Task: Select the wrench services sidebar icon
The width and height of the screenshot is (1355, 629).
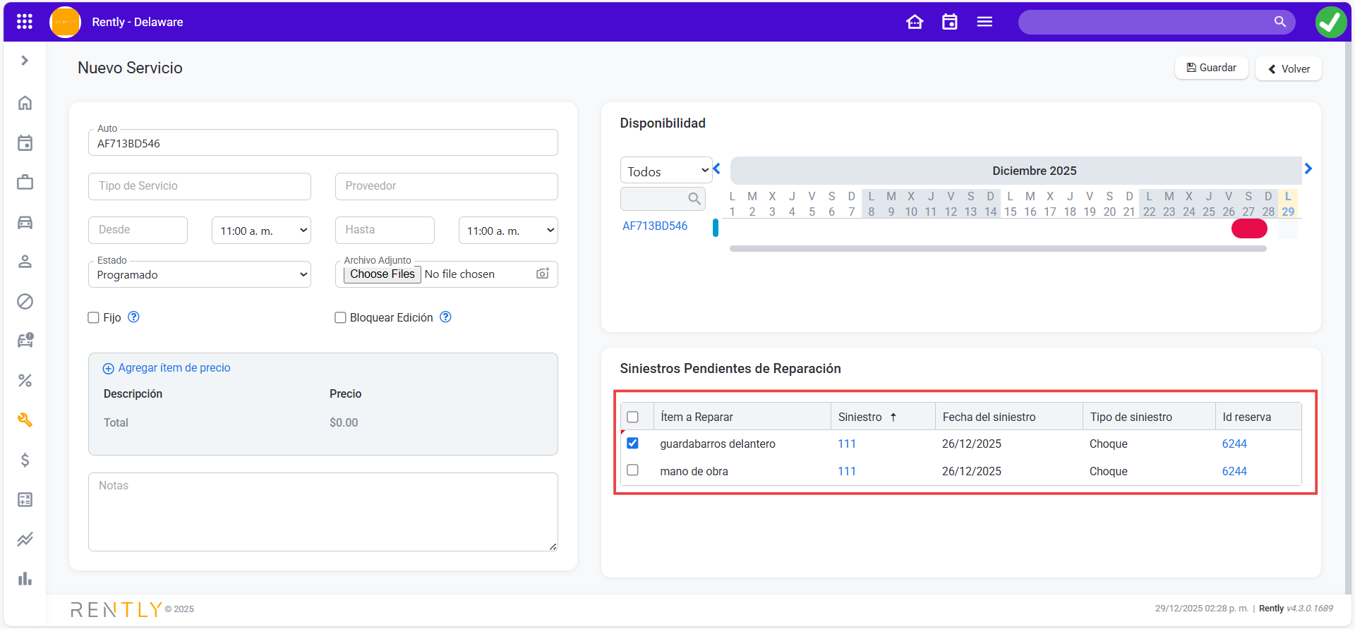Action: [25, 420]
